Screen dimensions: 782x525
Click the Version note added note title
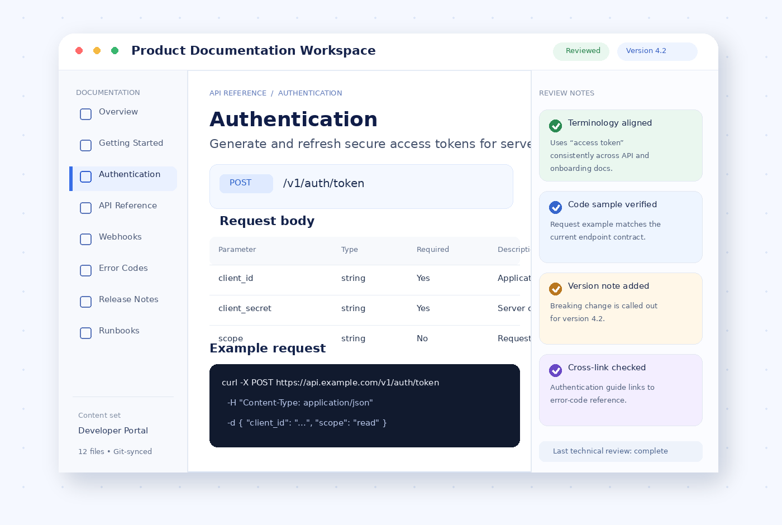pos(608,286)
